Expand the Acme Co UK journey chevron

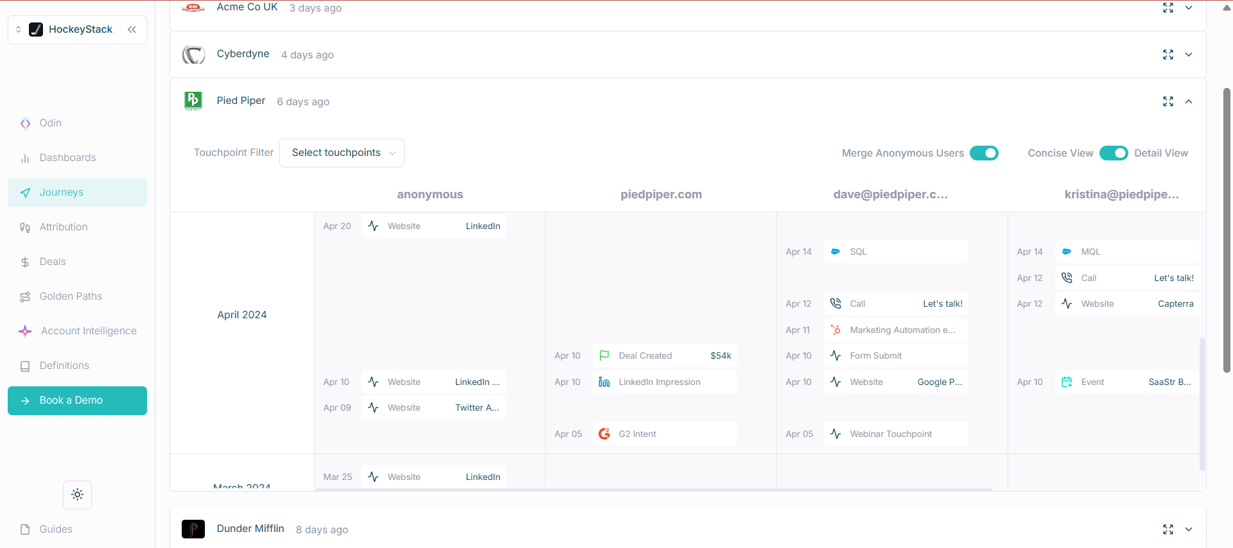1189,8
